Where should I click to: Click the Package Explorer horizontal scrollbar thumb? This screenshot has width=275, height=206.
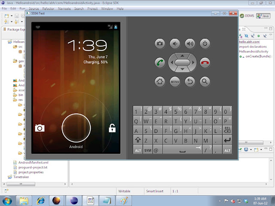21,184
